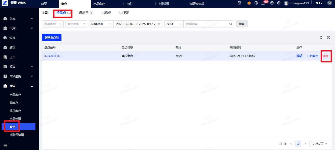Open the 20条/页 page size dropdown

tap(319, 144)
